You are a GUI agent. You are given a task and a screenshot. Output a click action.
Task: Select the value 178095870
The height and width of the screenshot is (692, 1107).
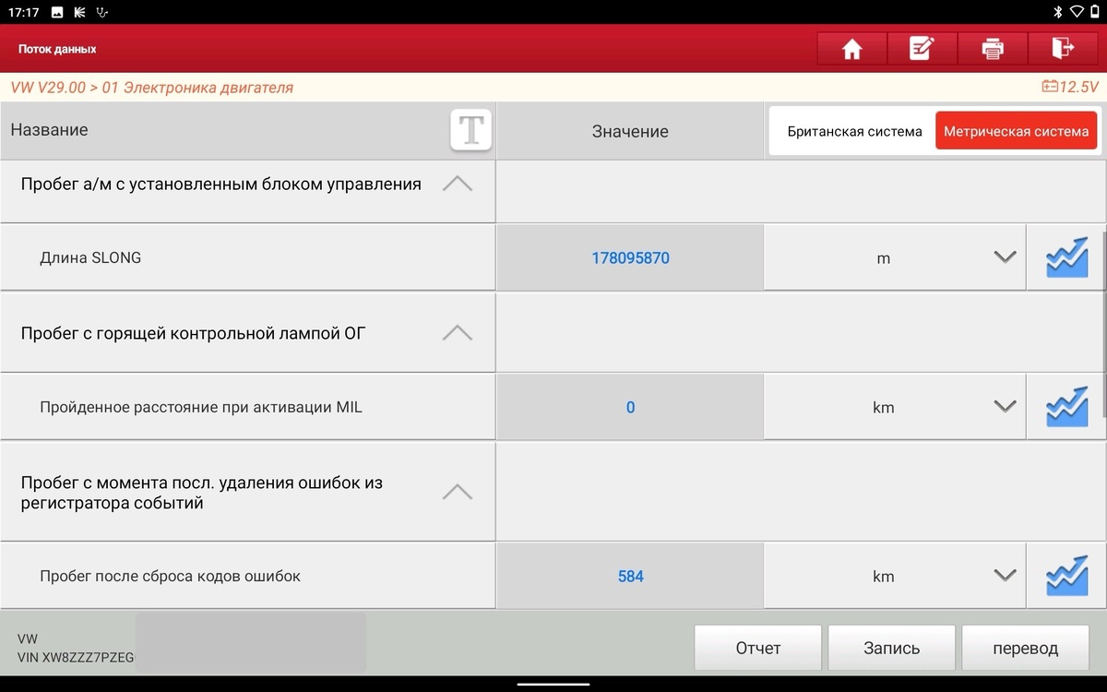click(x=630, y=258)
